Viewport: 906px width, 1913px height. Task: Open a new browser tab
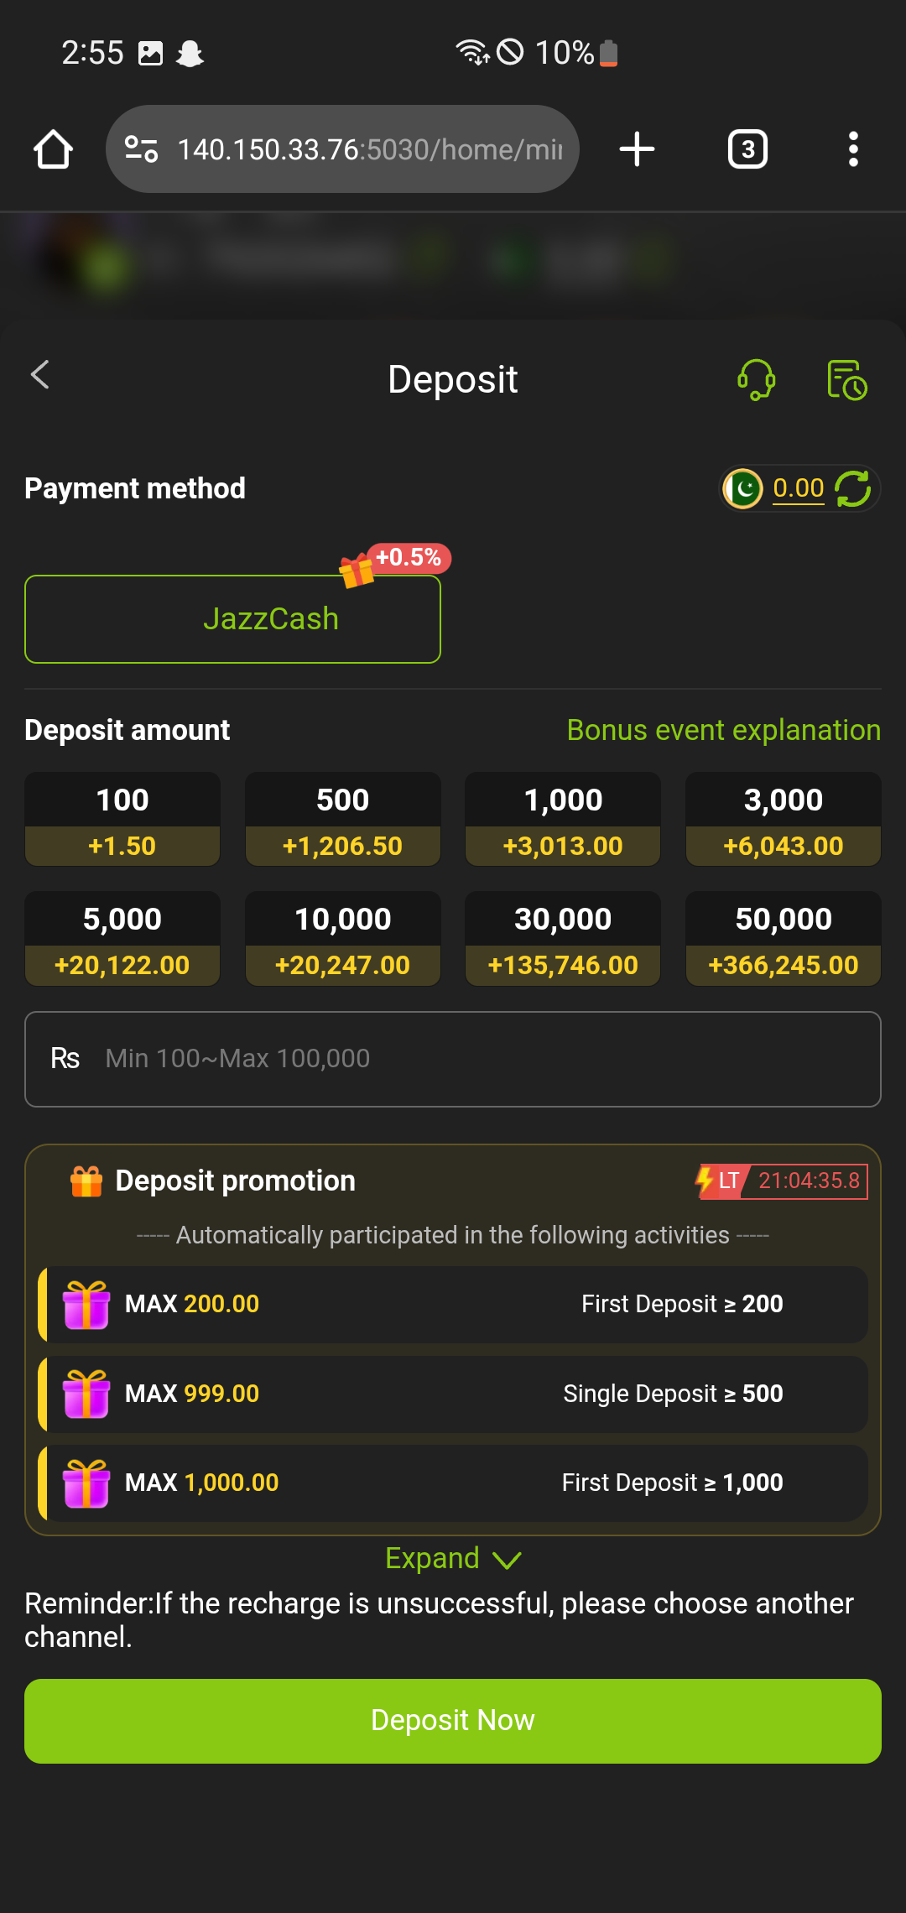point(637,149)
